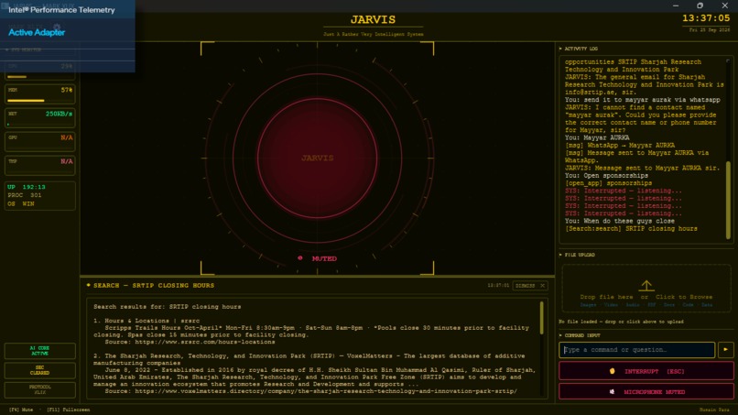Click the TMP N/A monitor box
This screenshot has height=415, width=738.
pyautogui.click(x=40, y=165)
